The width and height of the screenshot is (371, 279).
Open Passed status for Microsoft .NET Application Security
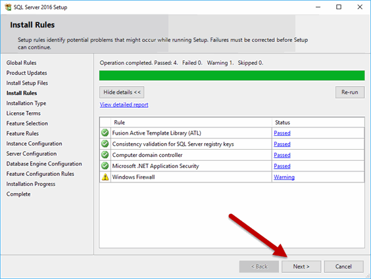(282, 166)
